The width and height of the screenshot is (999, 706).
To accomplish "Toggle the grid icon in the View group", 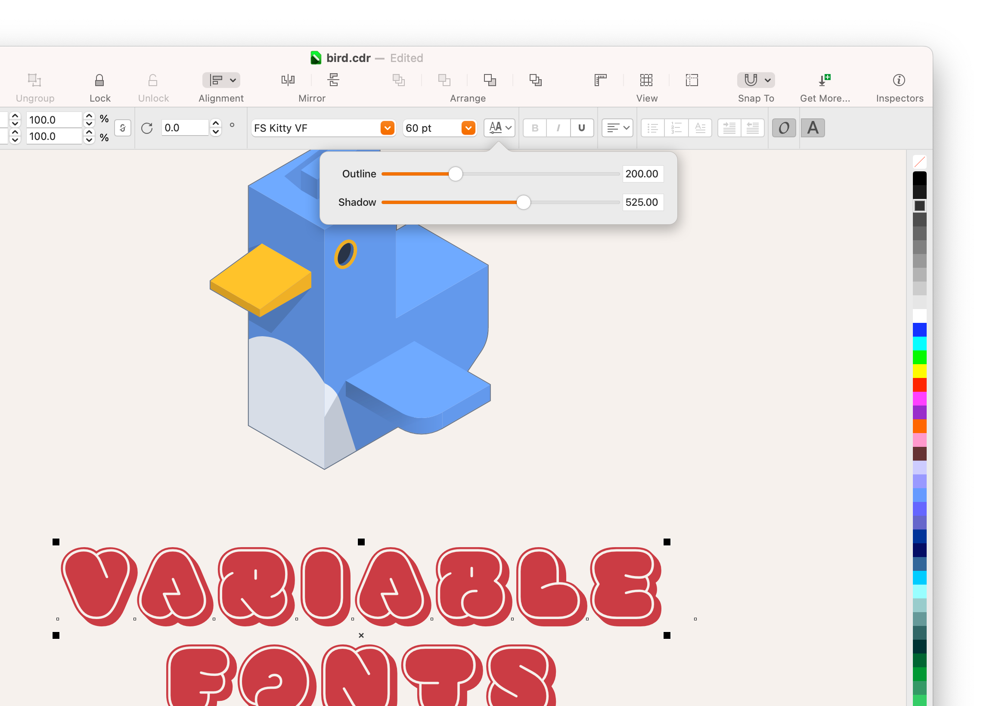I will point(647,80).
